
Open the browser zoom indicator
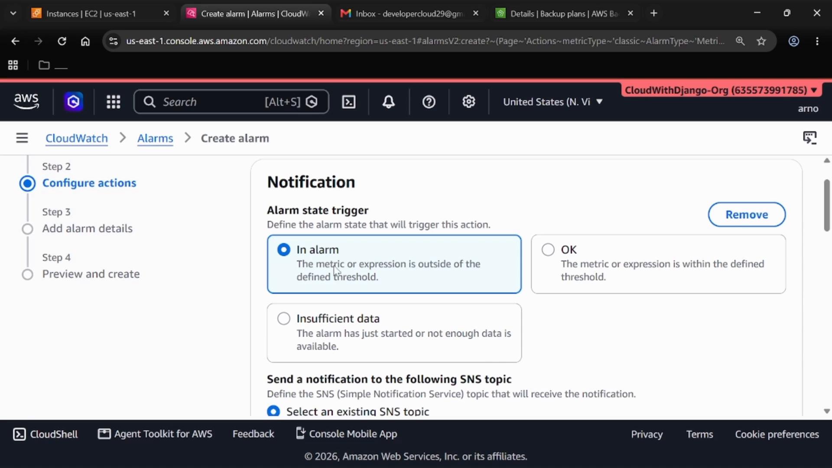coord(740,41)
